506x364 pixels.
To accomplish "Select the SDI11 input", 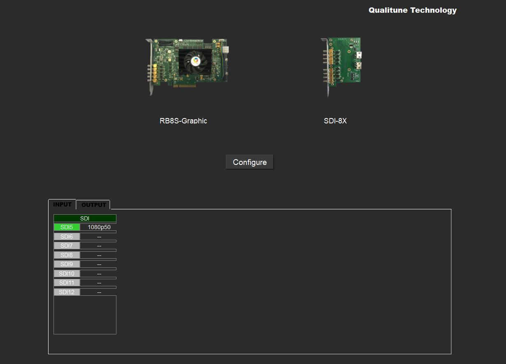I will pyautogui.click(x=67, y=283).
